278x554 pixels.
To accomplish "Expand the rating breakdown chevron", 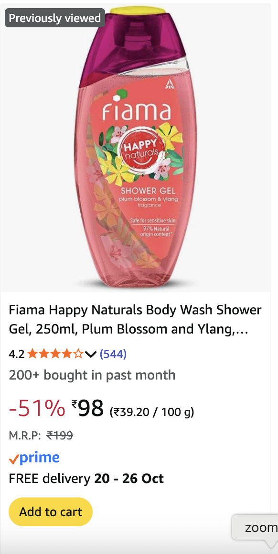I will pyautogui.click(x=91, y=354).
